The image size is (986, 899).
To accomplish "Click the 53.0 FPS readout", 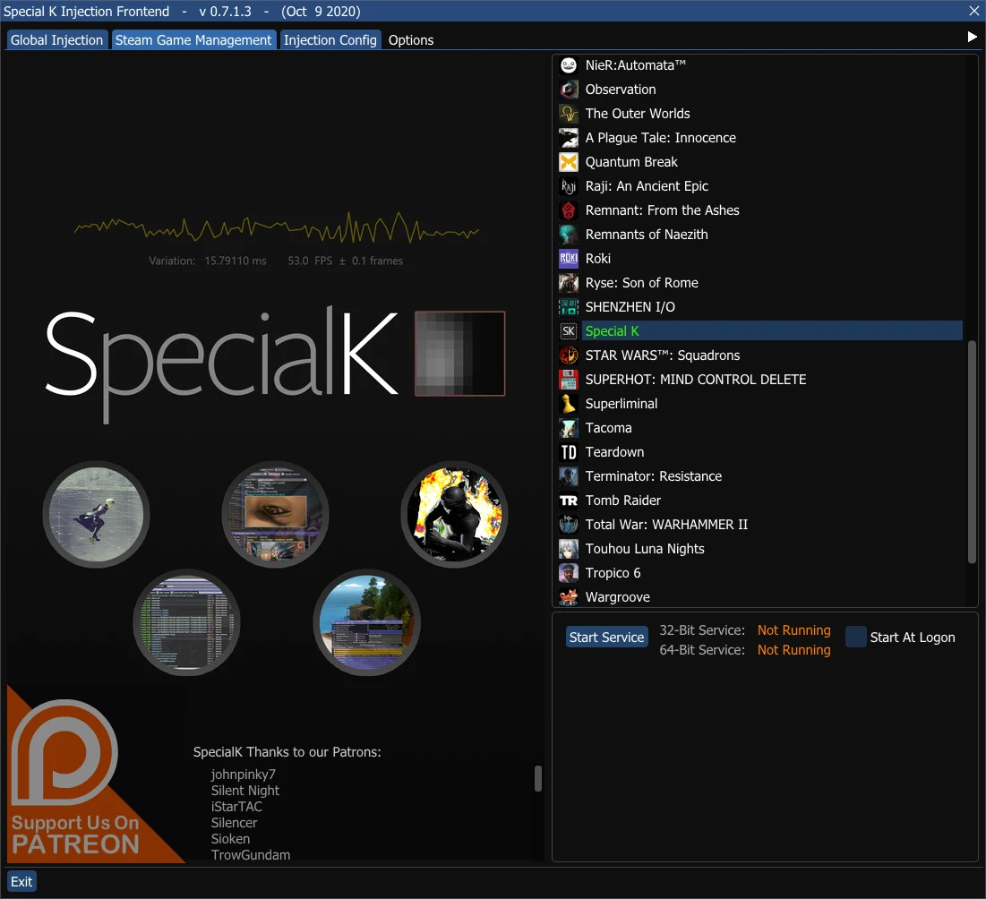I will click(x=310, y=261).
